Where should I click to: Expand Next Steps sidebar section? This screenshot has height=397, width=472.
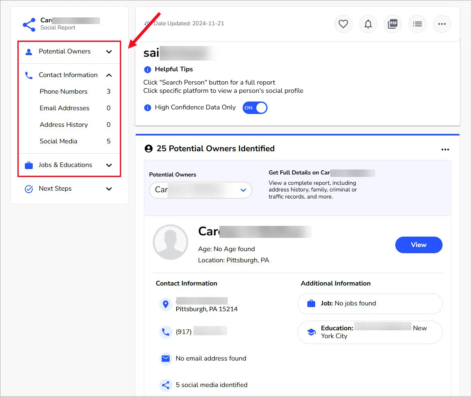[x=109, y=189]
